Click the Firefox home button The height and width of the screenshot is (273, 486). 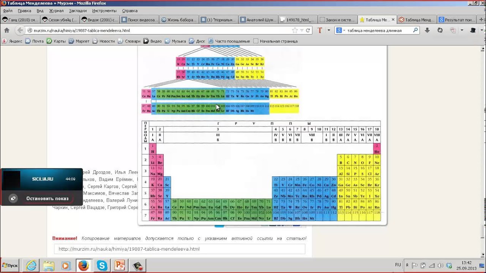[x=6, y=30]
